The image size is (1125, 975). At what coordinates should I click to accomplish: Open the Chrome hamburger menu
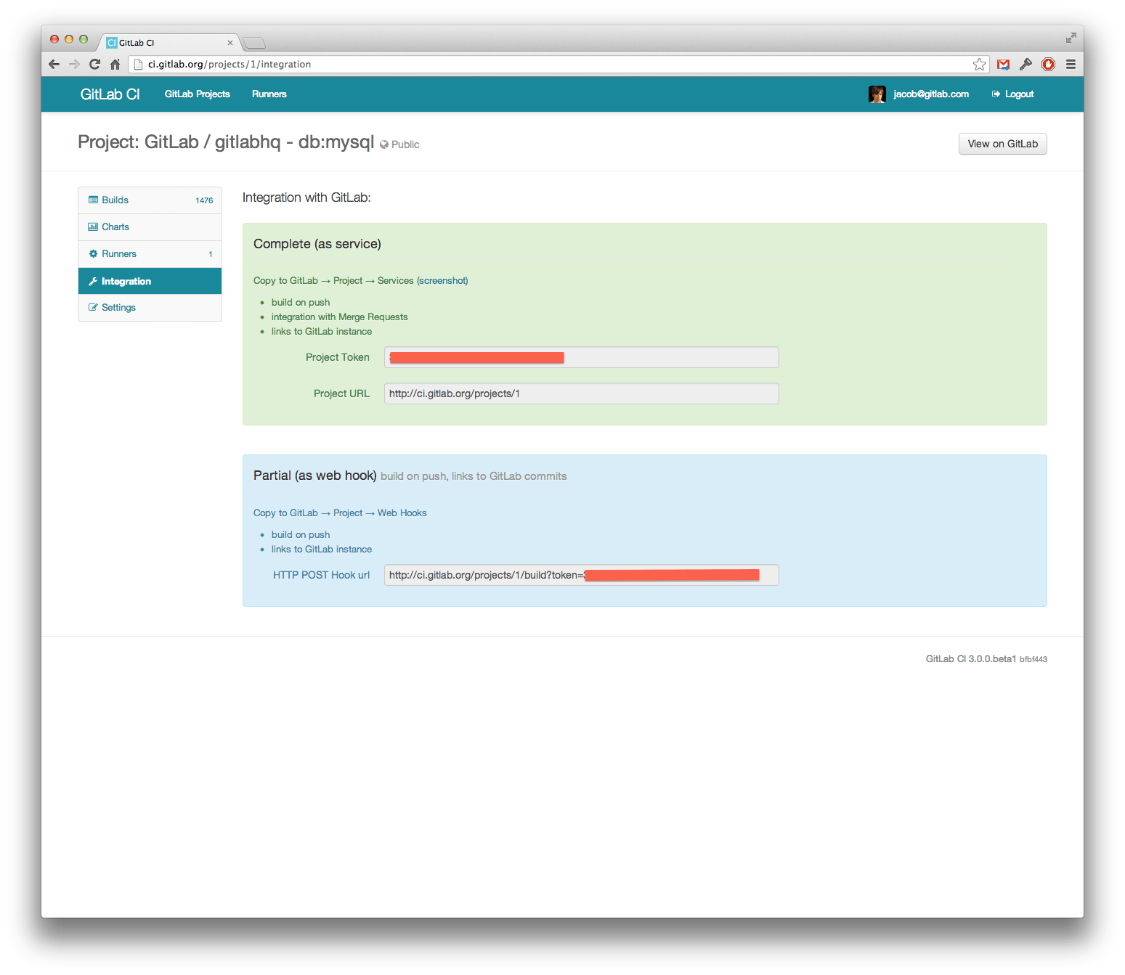[x=1071, y=65]
